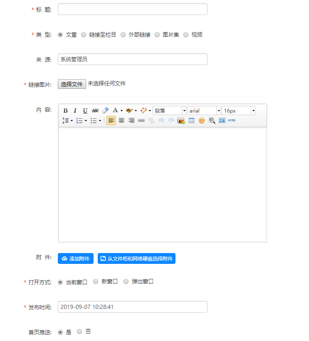Click the 选择文件 file chooser button
Image resolution: width=309 pixels, height=341 pixels.
tap(72, 84)
